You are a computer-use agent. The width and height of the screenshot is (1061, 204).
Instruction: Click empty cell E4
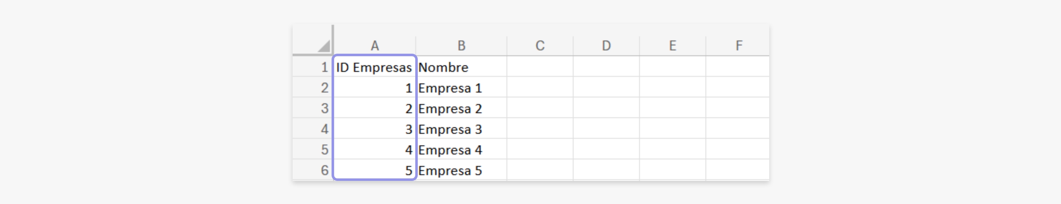[673, 128]
